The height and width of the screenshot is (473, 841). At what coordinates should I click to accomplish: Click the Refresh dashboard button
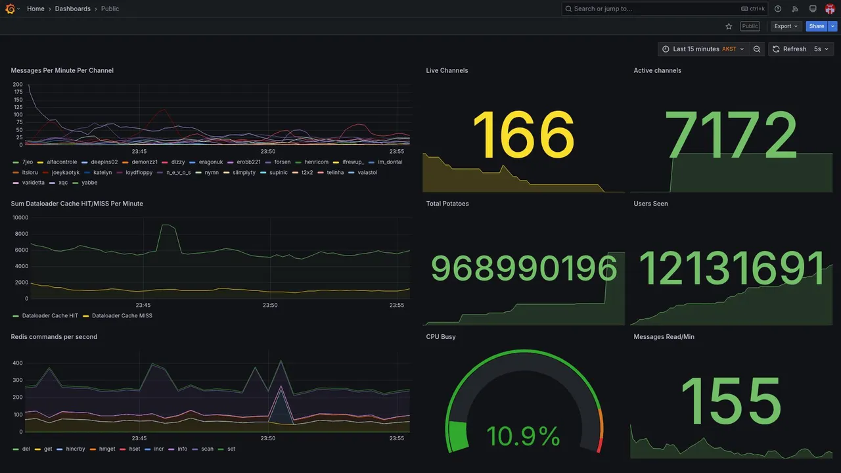pos(789,49)
